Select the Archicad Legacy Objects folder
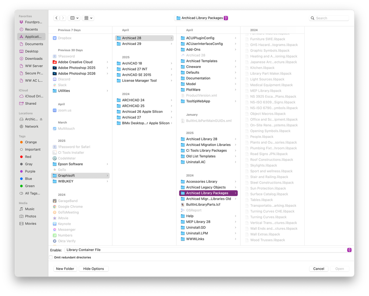 [x=208, y=187]
